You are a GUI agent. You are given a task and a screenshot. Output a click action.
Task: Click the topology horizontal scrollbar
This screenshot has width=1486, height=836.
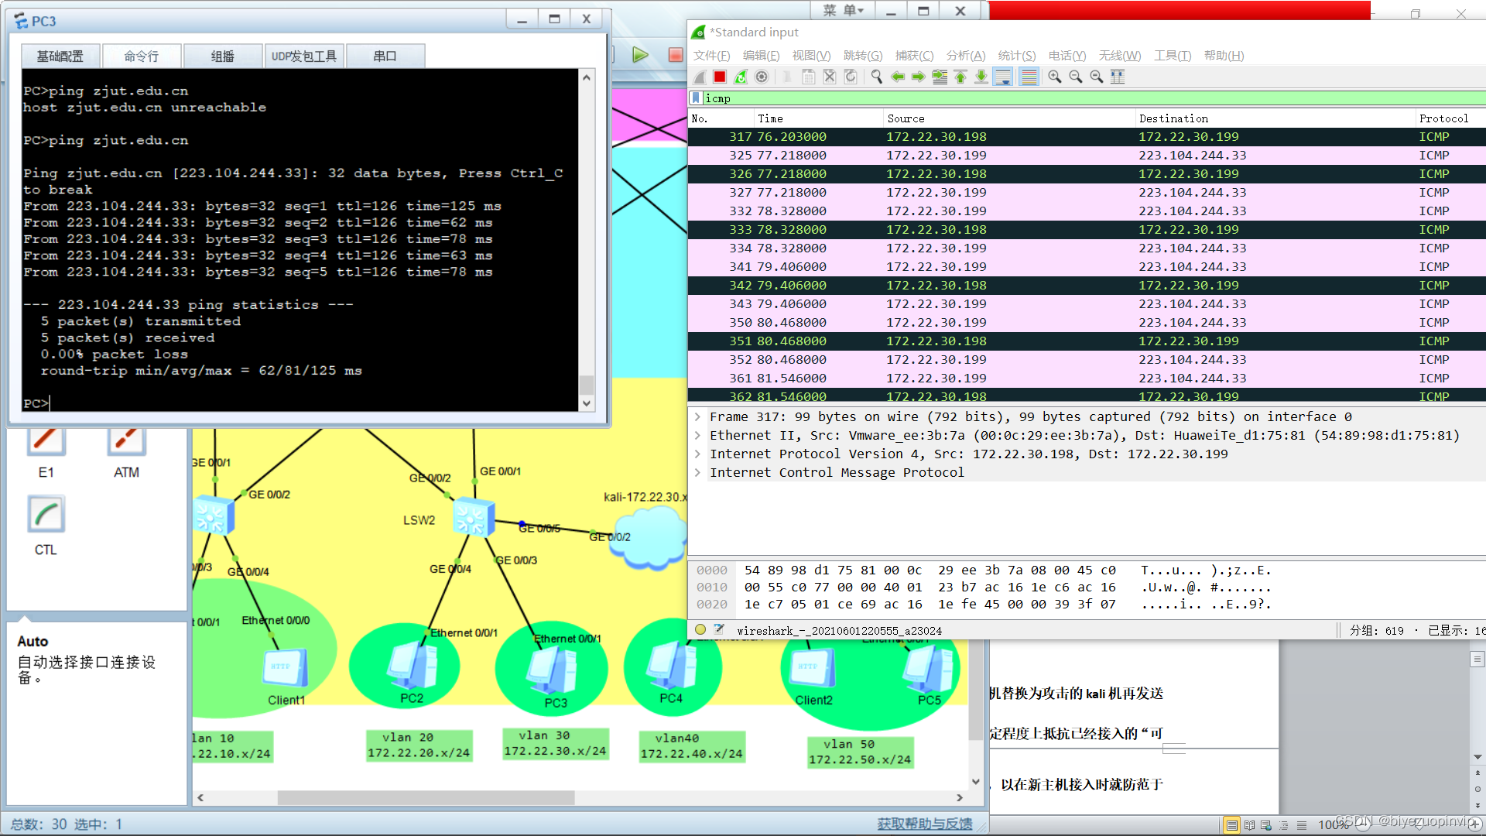(426, 797)
